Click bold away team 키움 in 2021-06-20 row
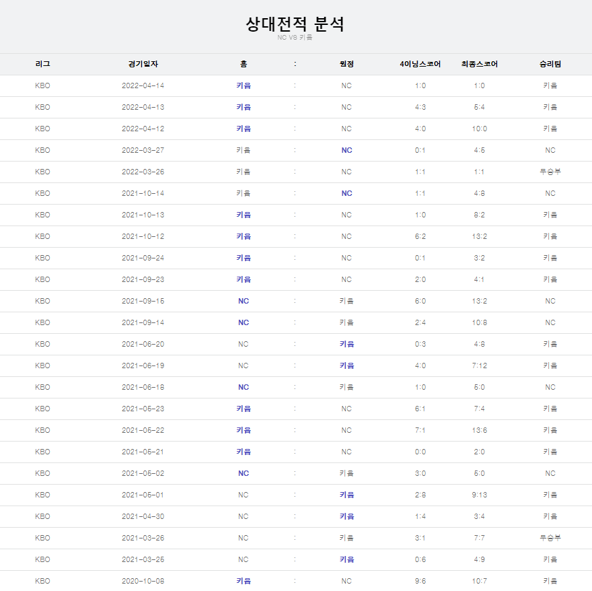This screenshot has width=592, height=591. point(346,344)
